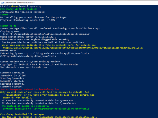The height and width of the screenshot is (118, 158).
Task: Click 'The install of sysmon was successful.'
Action: point(26,106)
